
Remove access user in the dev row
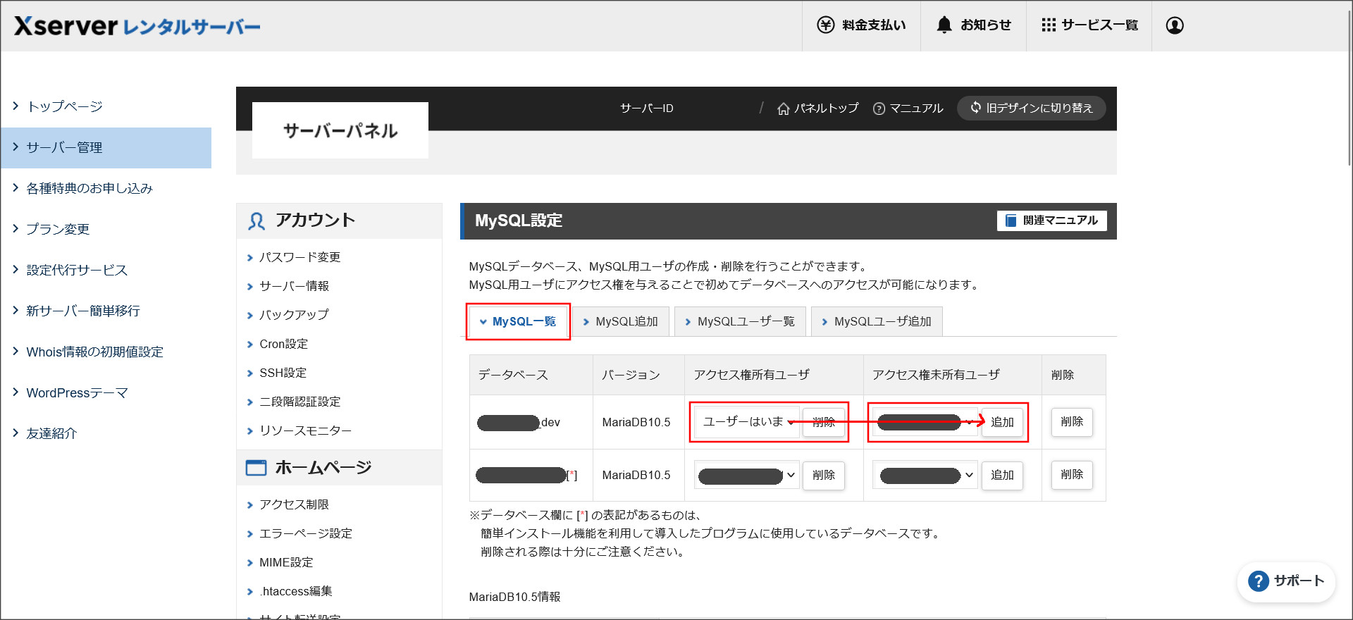824,422
